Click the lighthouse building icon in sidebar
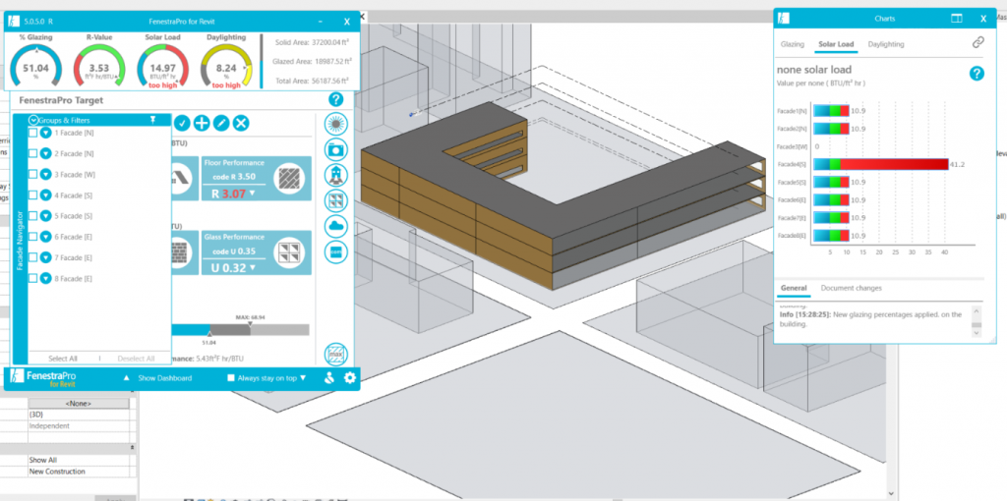The image size is (1007, 501). coord(336,175)
